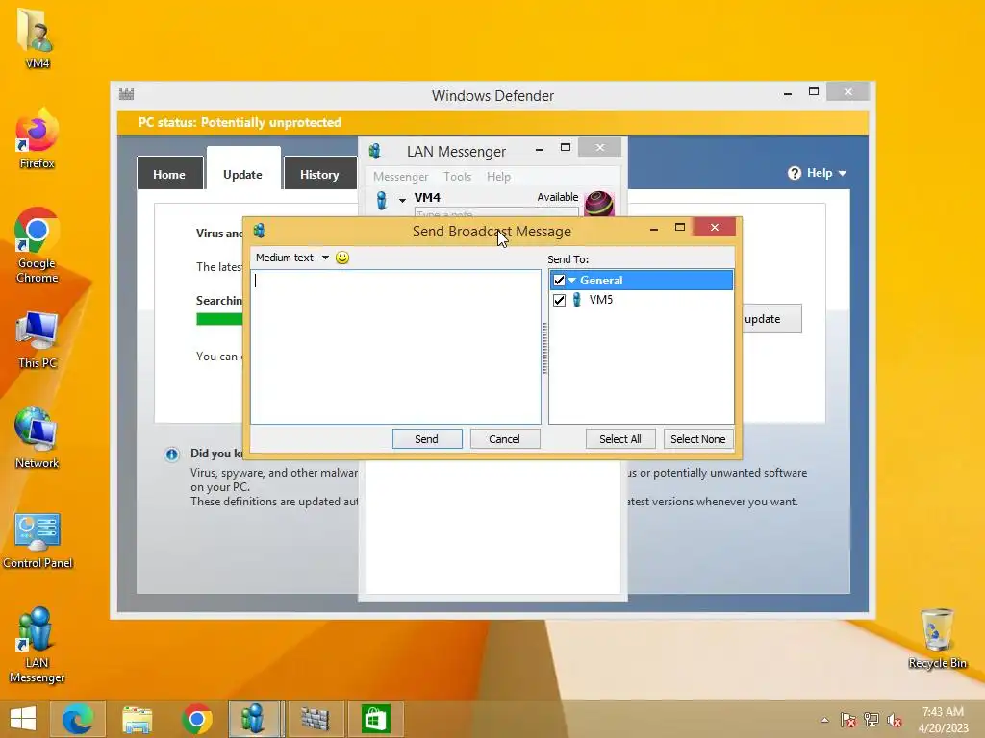Select the This PC desktop icon
Image resolution: width=985 pixels, height=738 pixels.
pyautogui.click(x=38, y=339)
